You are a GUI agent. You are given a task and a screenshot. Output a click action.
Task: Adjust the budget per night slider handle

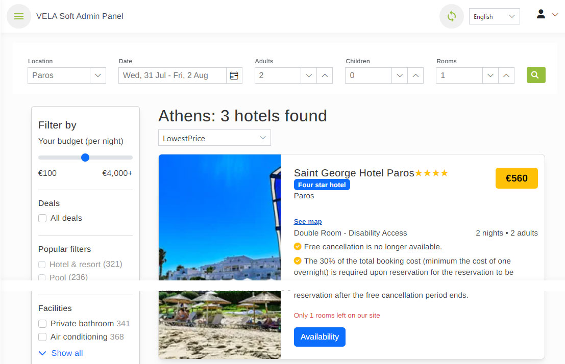point(85,158)
